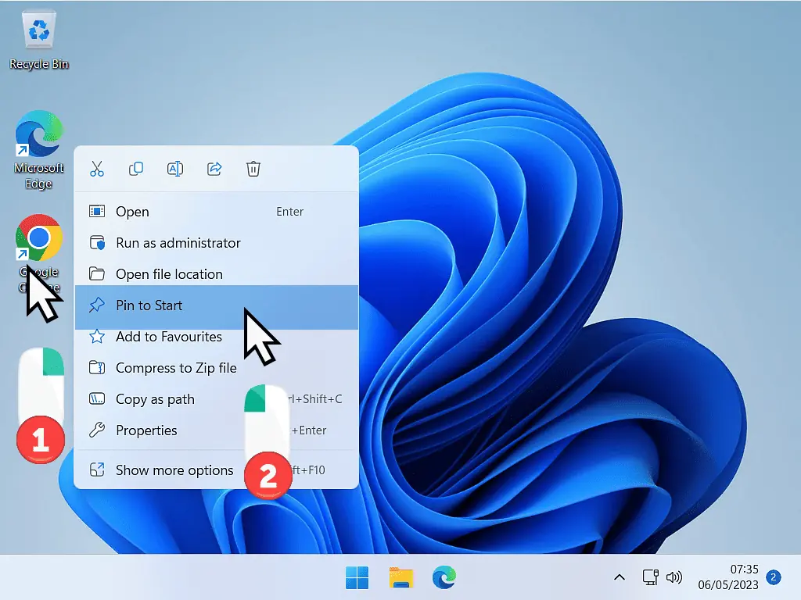Select the Cut icon in the context menu

click(97, 169)
